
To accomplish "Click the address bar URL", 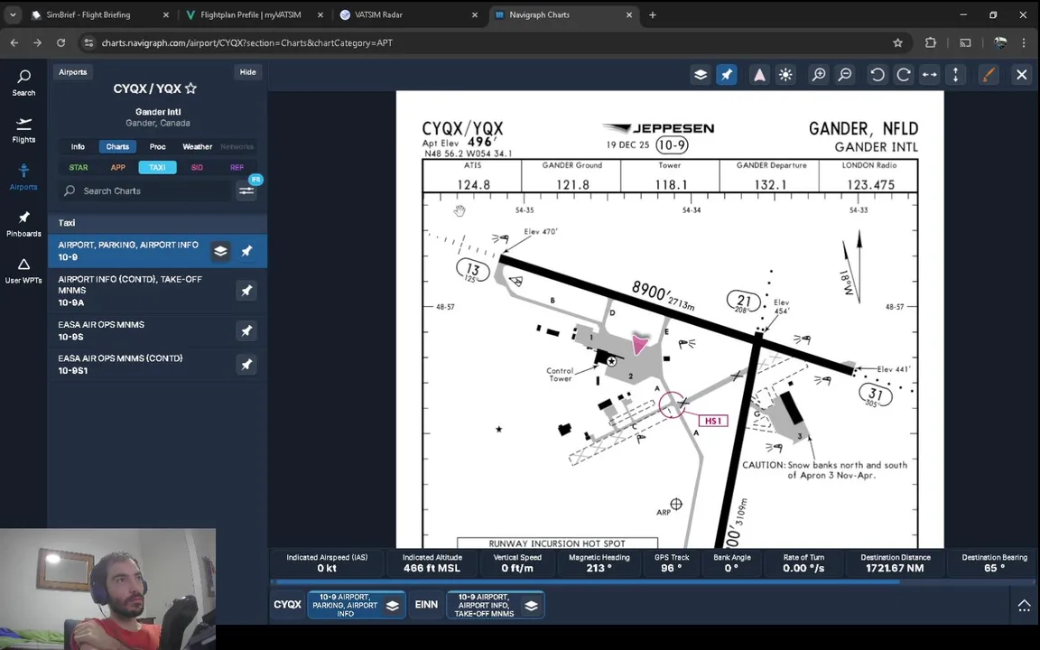I will (x=246, y=42).
